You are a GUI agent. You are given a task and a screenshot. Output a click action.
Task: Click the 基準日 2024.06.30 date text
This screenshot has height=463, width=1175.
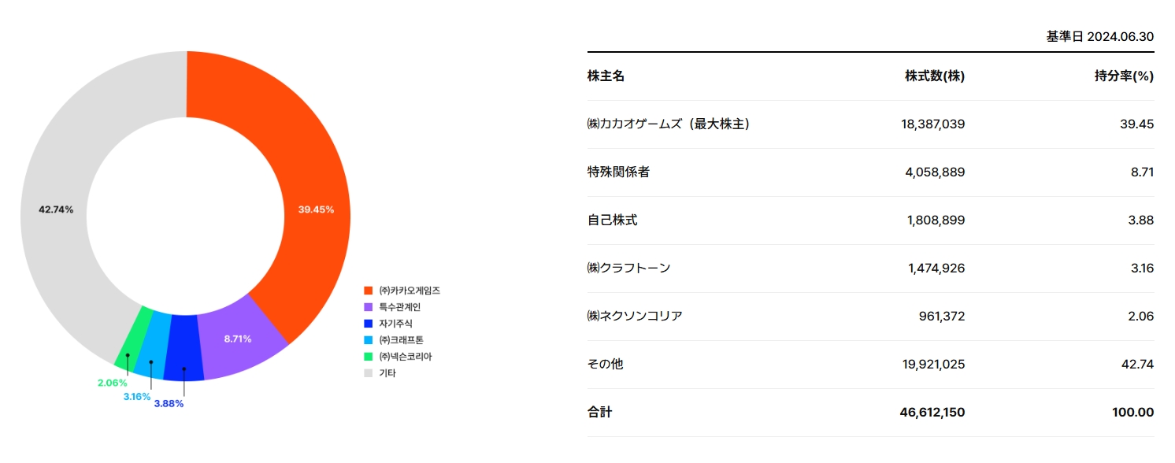coord(1099,37)
